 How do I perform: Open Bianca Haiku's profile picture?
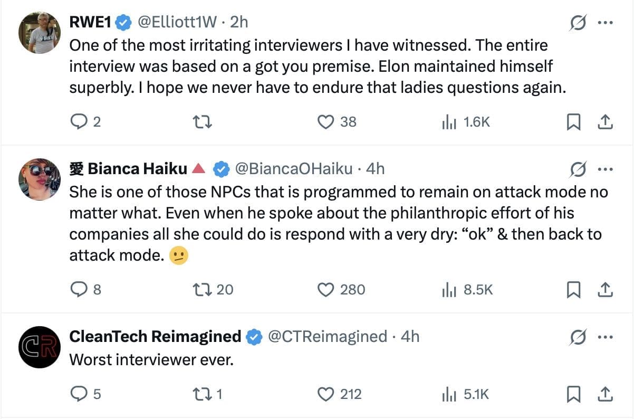tap(40, 179)
